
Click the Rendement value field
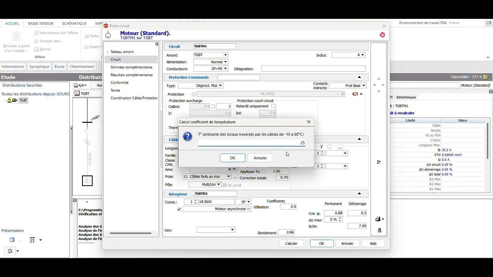(x=287, y=232)
